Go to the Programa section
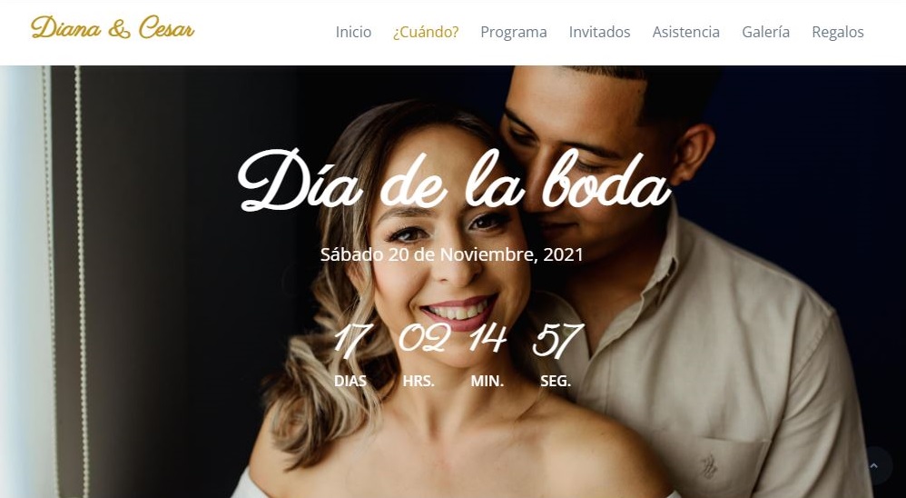The width and height of the screenshot is (906, 498). (x=514, y=32)
